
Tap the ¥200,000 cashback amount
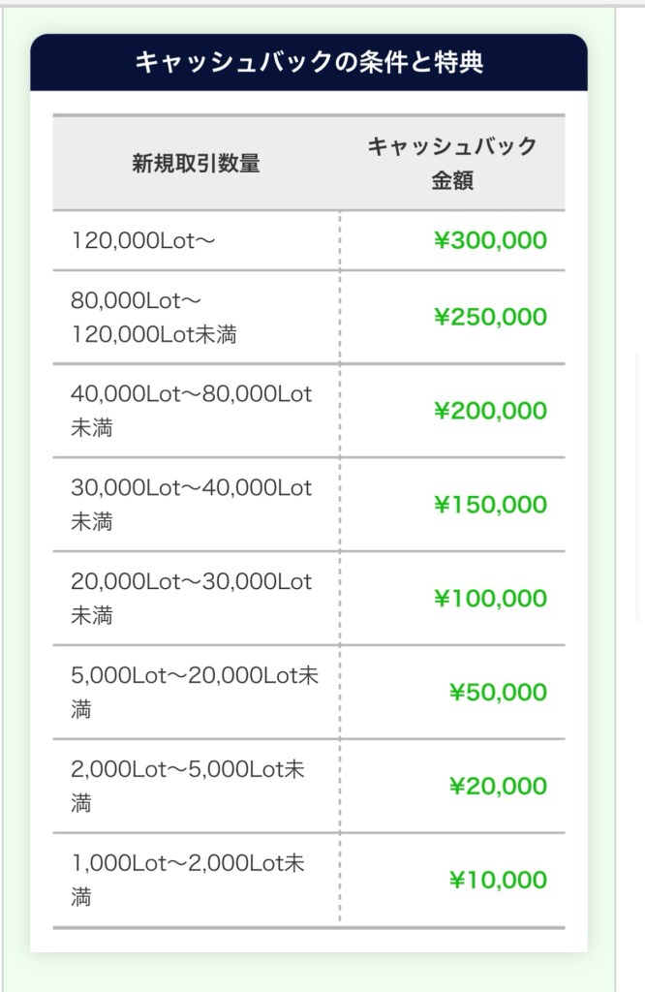[x=490, y=411]
